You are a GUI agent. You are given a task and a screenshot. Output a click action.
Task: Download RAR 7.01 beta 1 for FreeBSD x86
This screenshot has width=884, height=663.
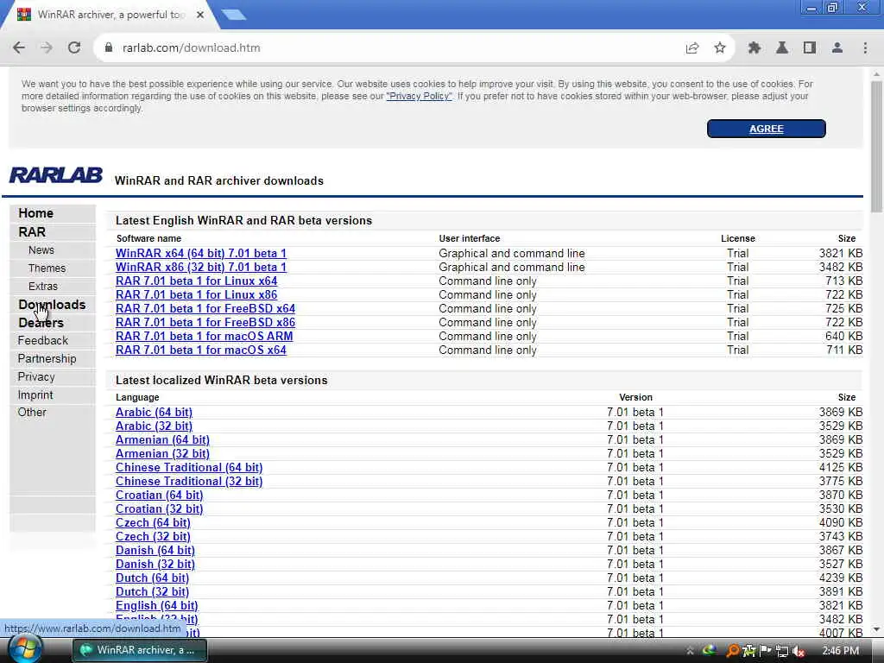click(205, 323)
